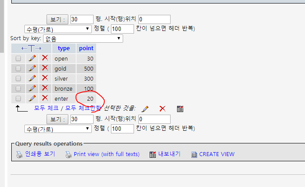This screenshot has width=305, height=187.
Task: Tick the gold row checkbox
Action: pyautogui.click(x=18, y=68)
